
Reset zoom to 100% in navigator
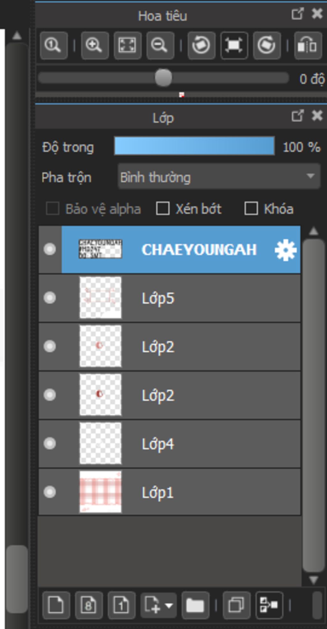click(x=53, y=45)
